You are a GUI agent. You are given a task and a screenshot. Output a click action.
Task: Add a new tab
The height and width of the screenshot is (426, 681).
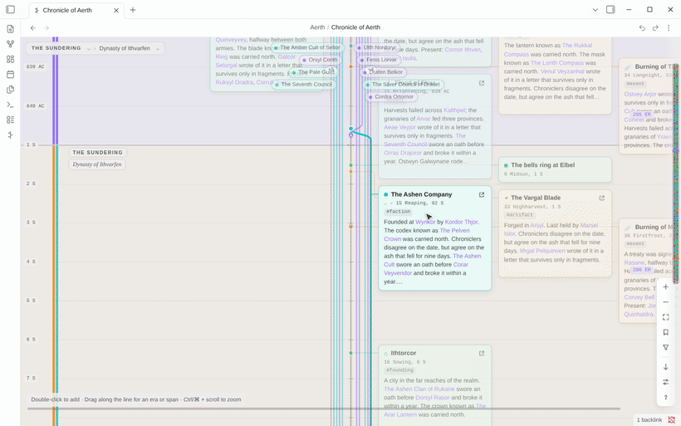(x=133, y=10)
